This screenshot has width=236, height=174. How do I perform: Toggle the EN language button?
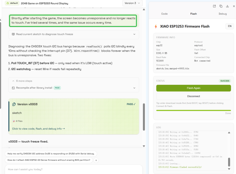click(229, 26)
